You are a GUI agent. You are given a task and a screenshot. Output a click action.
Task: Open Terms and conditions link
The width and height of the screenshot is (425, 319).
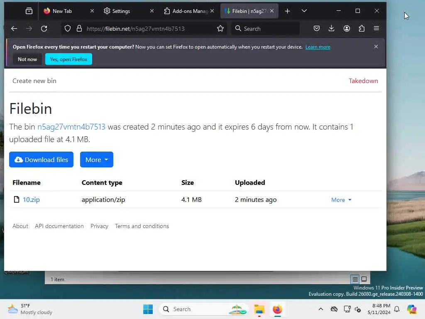coord(142,226)
